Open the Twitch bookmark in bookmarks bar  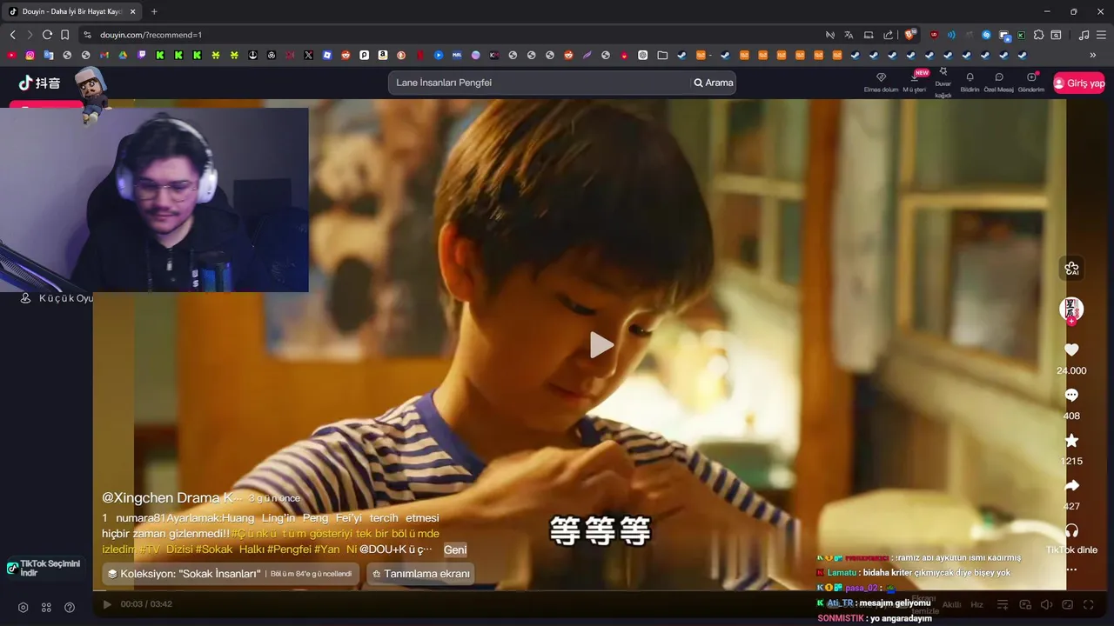tap(141, 55)
